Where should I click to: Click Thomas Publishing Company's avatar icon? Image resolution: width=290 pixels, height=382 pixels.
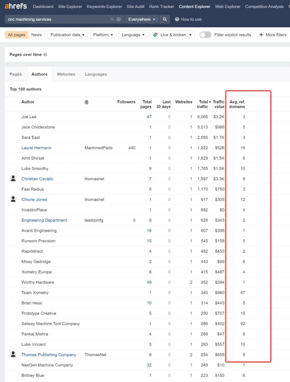pyautogui.click(x=13, y=354)
